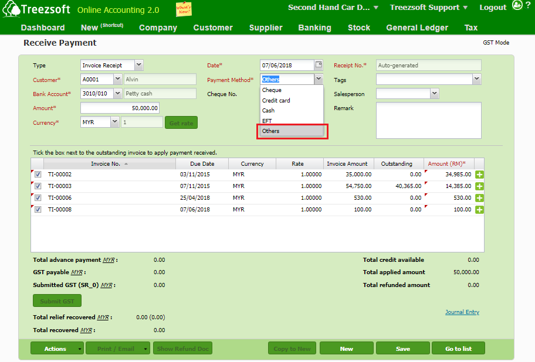Expand the Customer code dropdown A0001
Screen dimensions: 535x362
pos(117,79)
